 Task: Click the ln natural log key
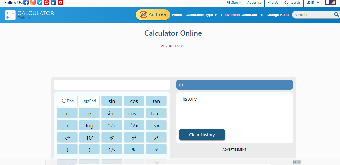[67, 125]
